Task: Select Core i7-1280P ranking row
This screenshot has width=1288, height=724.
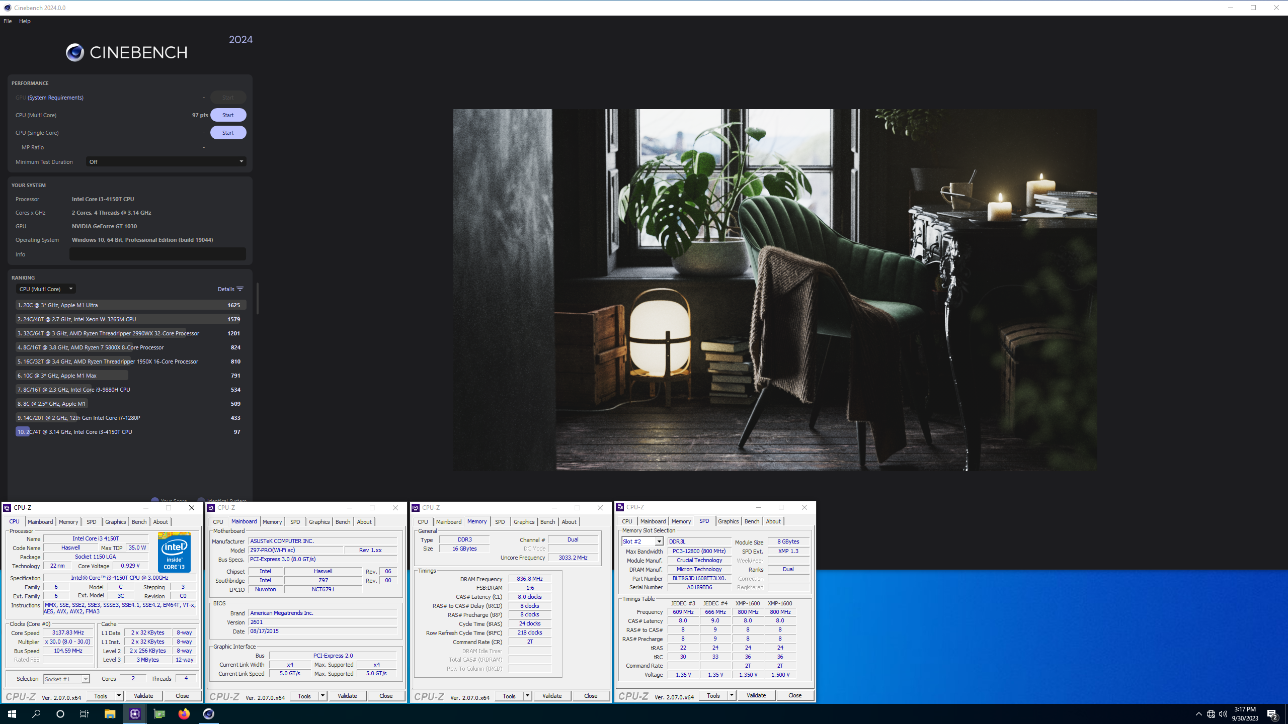Action: coord(131,418)
